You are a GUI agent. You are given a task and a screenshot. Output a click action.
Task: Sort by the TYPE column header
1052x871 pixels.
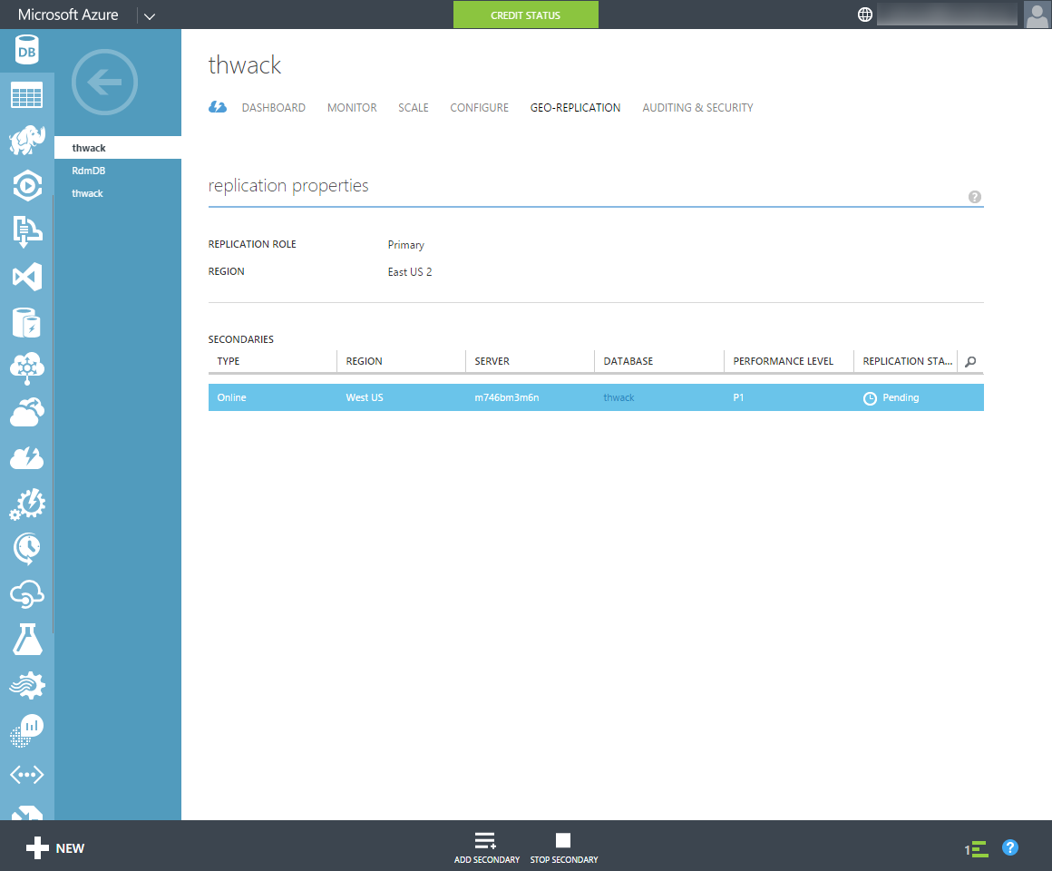pos(229,361)
